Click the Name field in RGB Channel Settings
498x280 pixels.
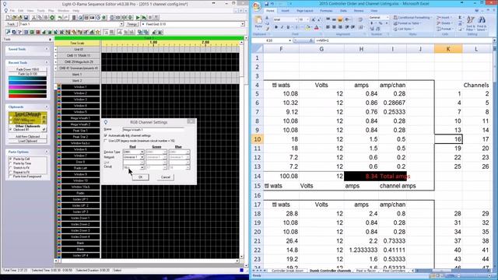[x=153, y=130]
